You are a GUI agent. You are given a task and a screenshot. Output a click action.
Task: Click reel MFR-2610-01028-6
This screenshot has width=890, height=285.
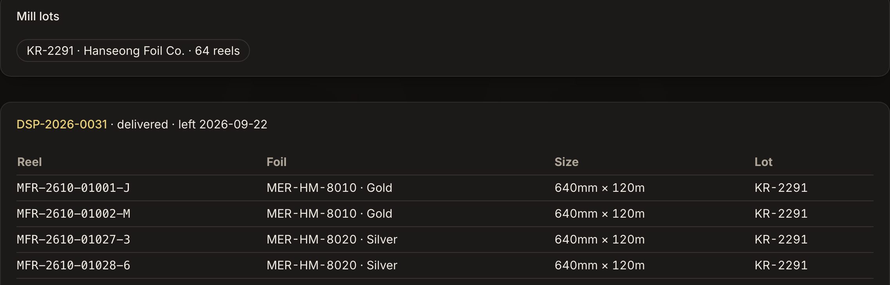pyautogui.click(x=73, y=265)
